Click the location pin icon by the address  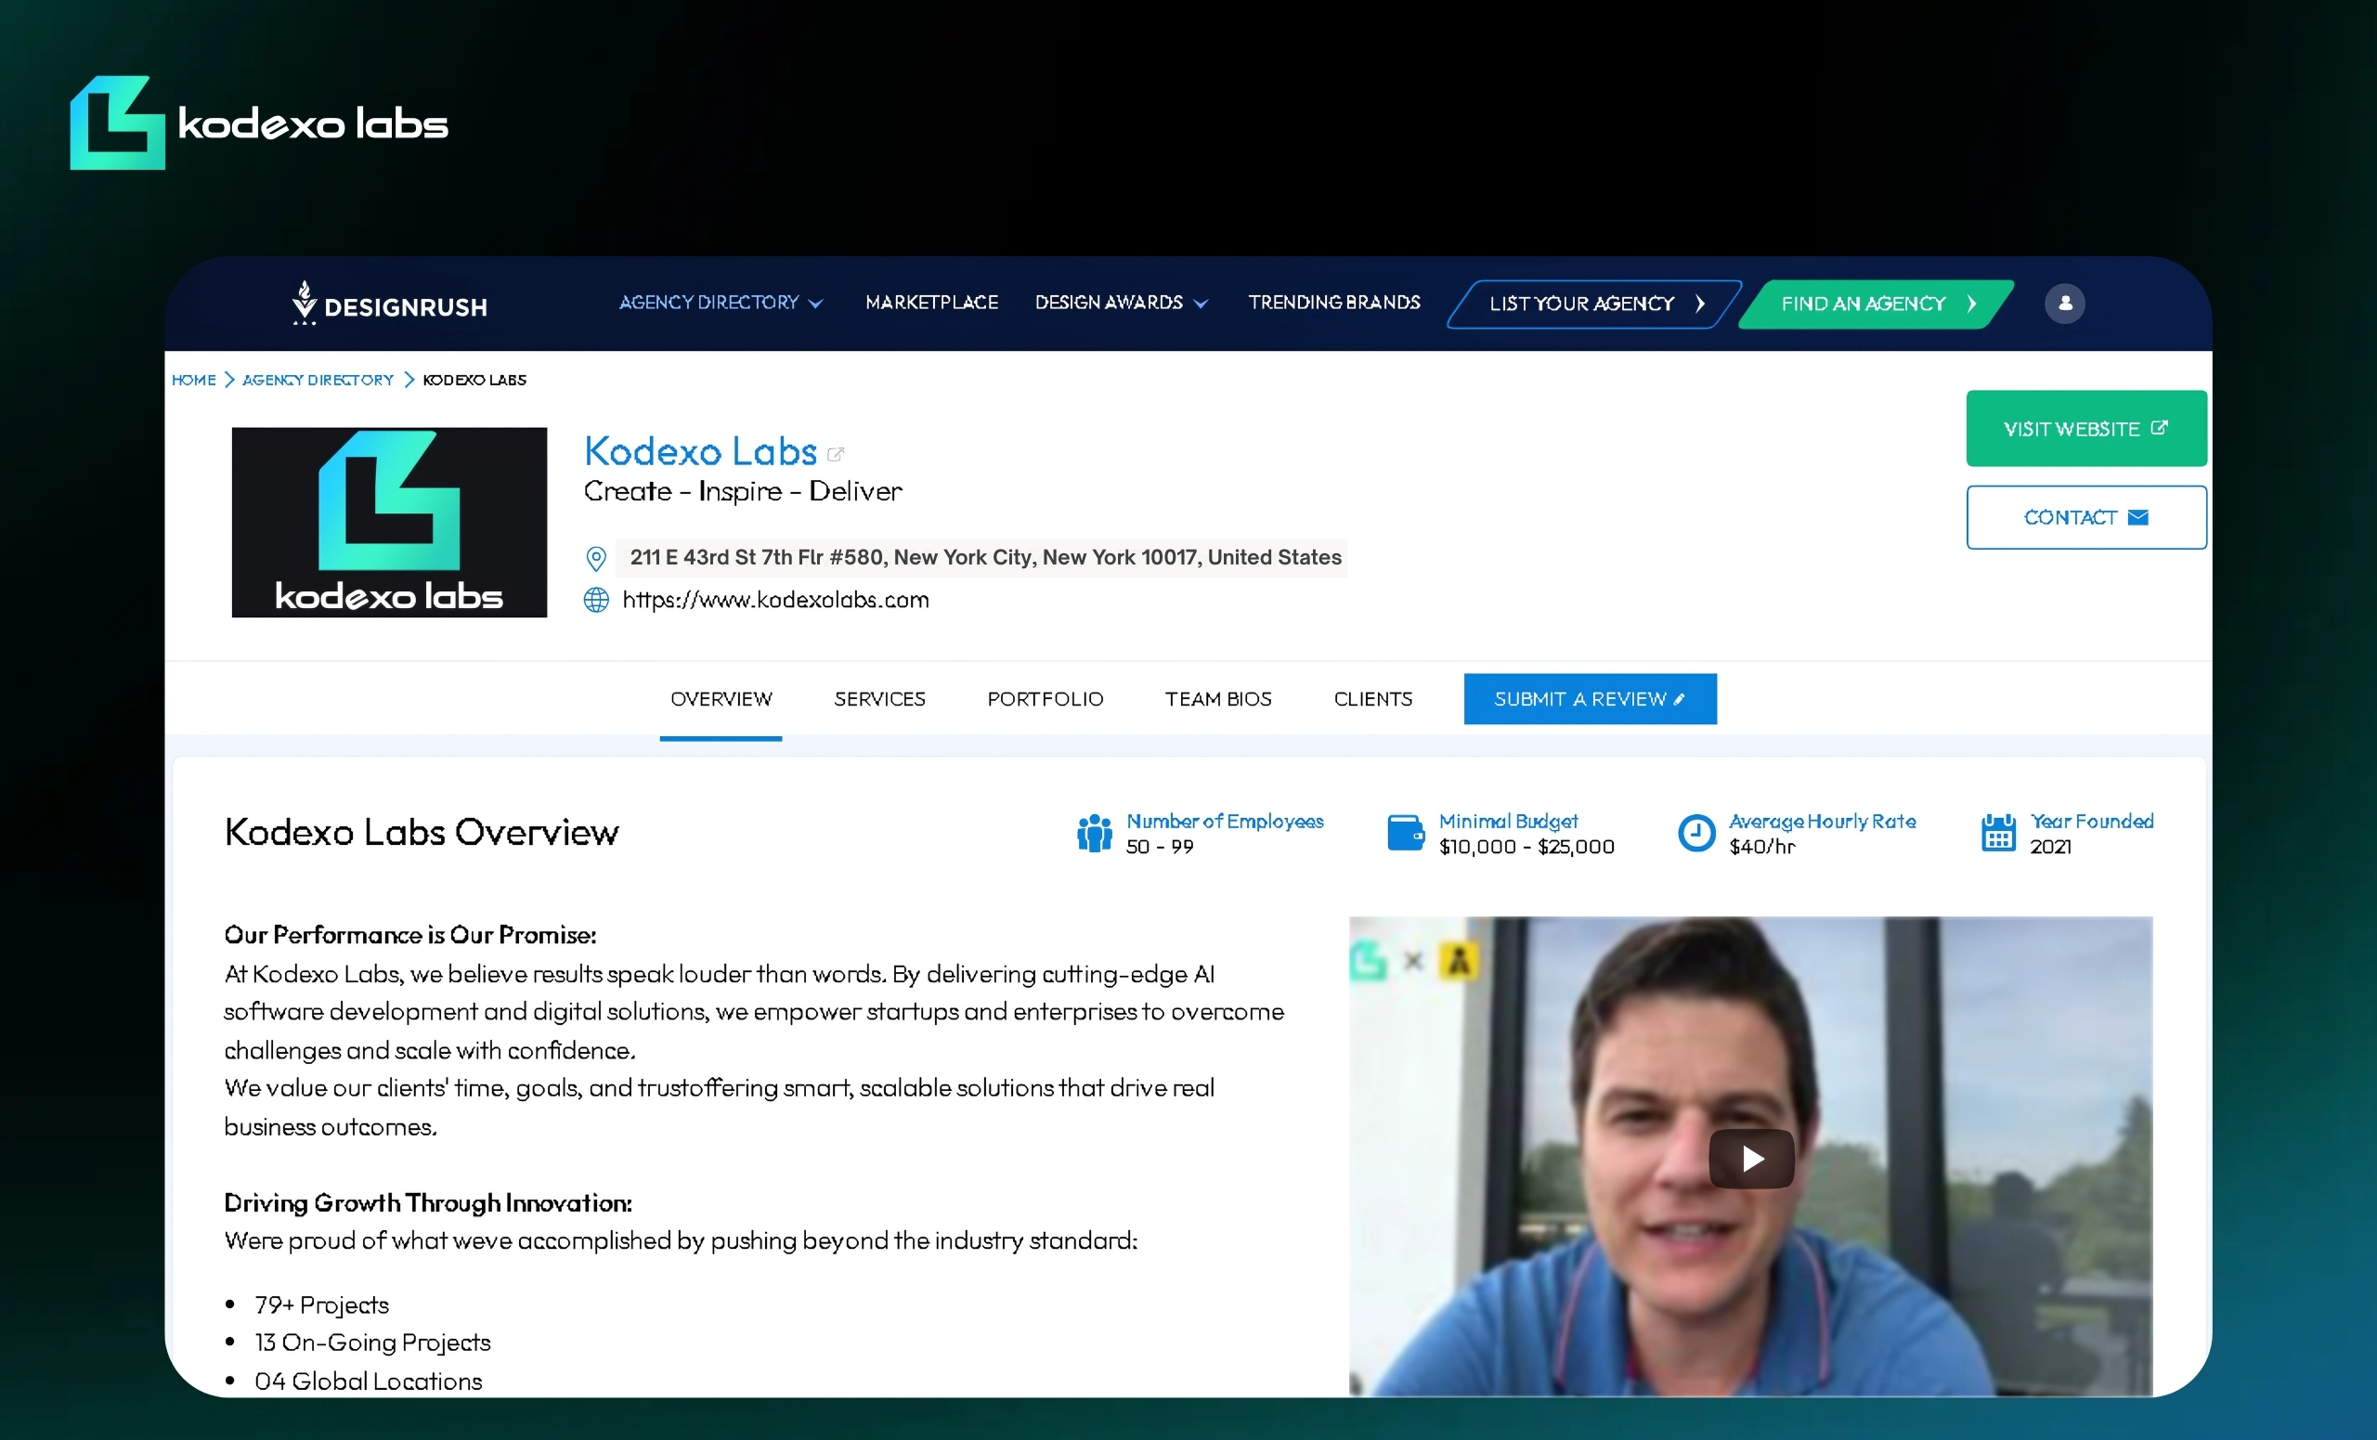[x=596, y=558]
